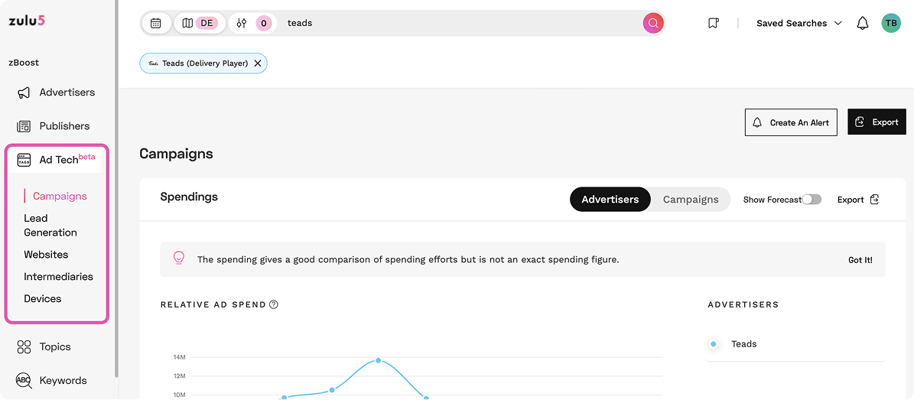
Task: Open notifications bell icon
Action: point(862,23)
